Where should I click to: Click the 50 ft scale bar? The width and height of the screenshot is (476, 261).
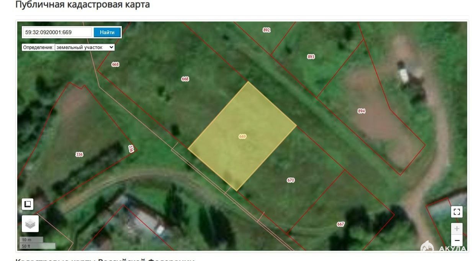click(x=37, y=246)
